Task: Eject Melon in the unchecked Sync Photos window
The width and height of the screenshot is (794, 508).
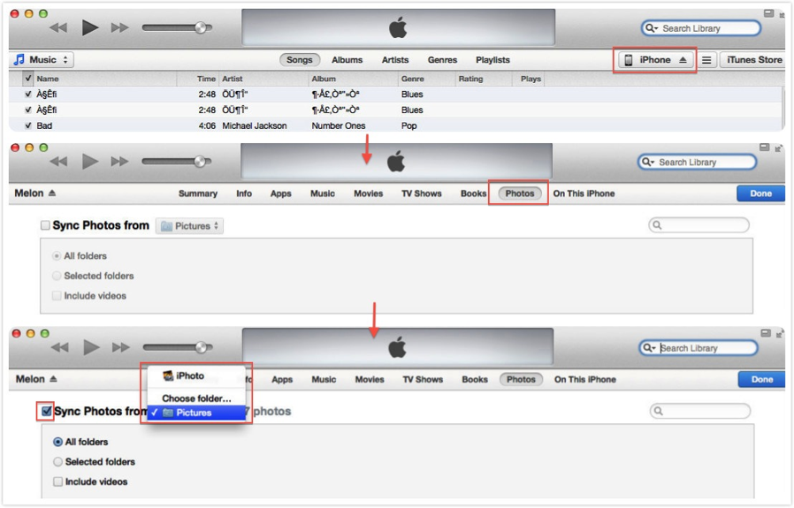Action: [x=52, y=193]
